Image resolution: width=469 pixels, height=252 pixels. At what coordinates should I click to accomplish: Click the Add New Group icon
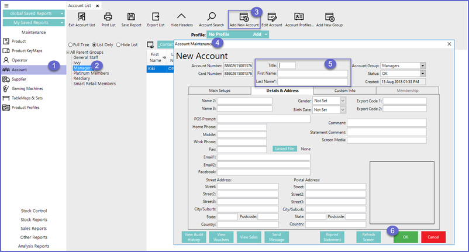pyautogui.click(x=329, y=17)
